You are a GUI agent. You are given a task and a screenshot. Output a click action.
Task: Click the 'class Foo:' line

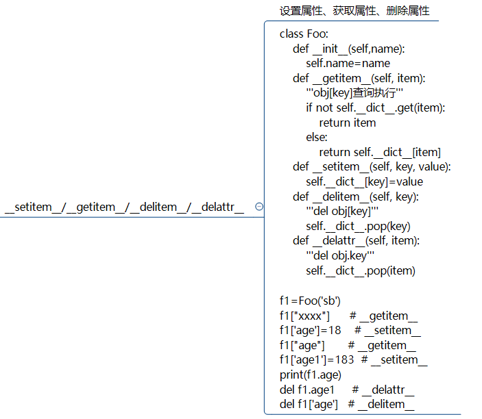pyautogui.click(x=304, y=34)
